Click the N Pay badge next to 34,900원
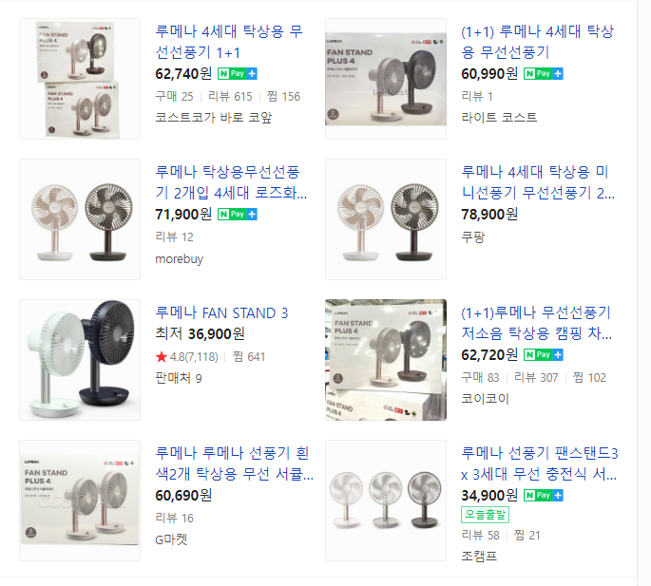651x586 pixels. click(x=543, y=495)
